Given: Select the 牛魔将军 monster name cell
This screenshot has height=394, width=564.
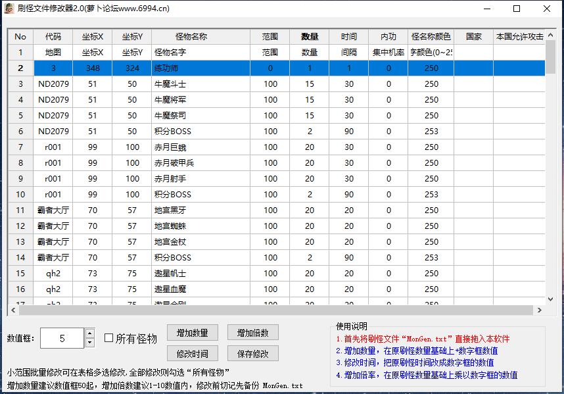Looking at the screenshot, I should (200, 100).
